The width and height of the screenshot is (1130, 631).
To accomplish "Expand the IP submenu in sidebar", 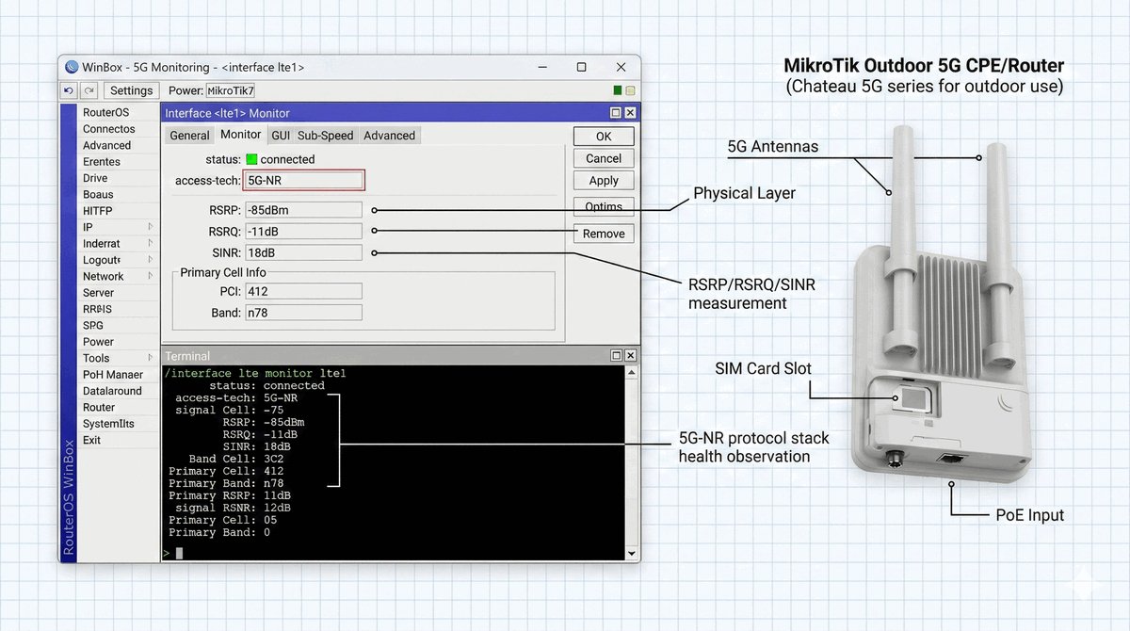I will pos(150,227).
